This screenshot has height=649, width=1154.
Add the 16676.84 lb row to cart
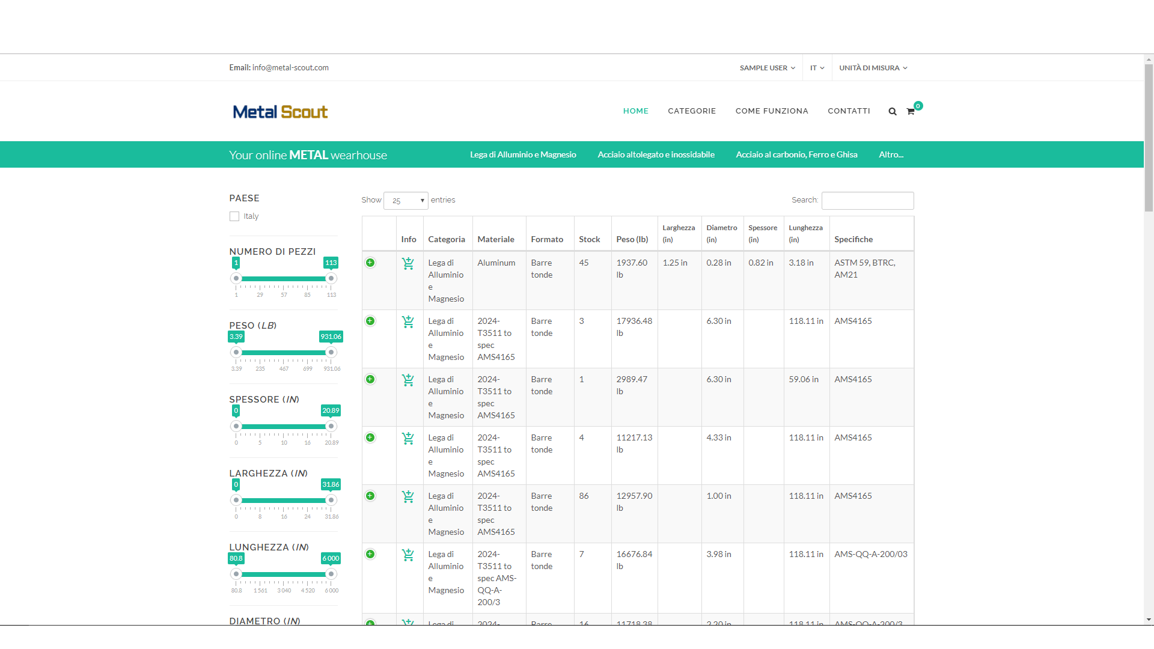coord(408,555)
